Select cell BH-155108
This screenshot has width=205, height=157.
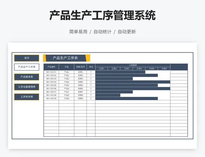(51, 95)
